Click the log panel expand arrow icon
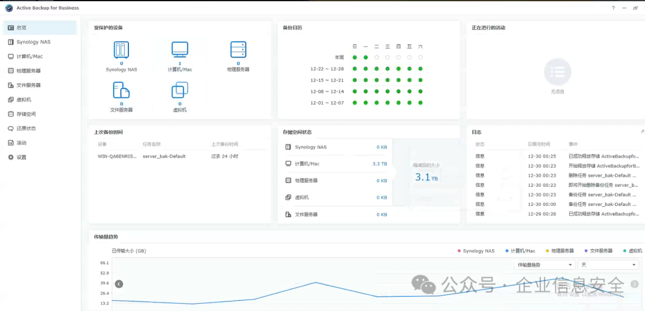 [643, 132]
